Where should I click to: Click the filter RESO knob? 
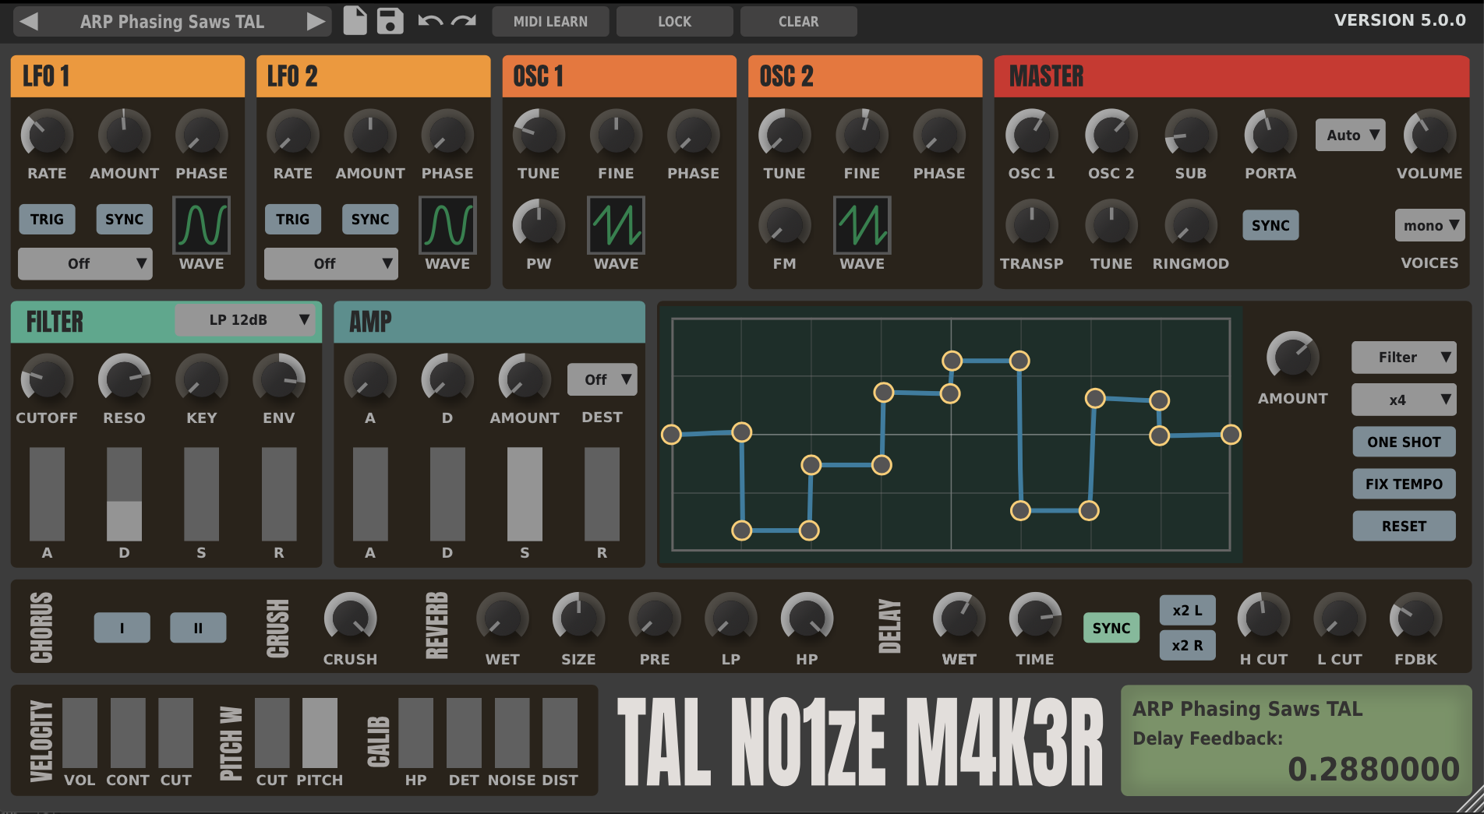click(124, 379)
